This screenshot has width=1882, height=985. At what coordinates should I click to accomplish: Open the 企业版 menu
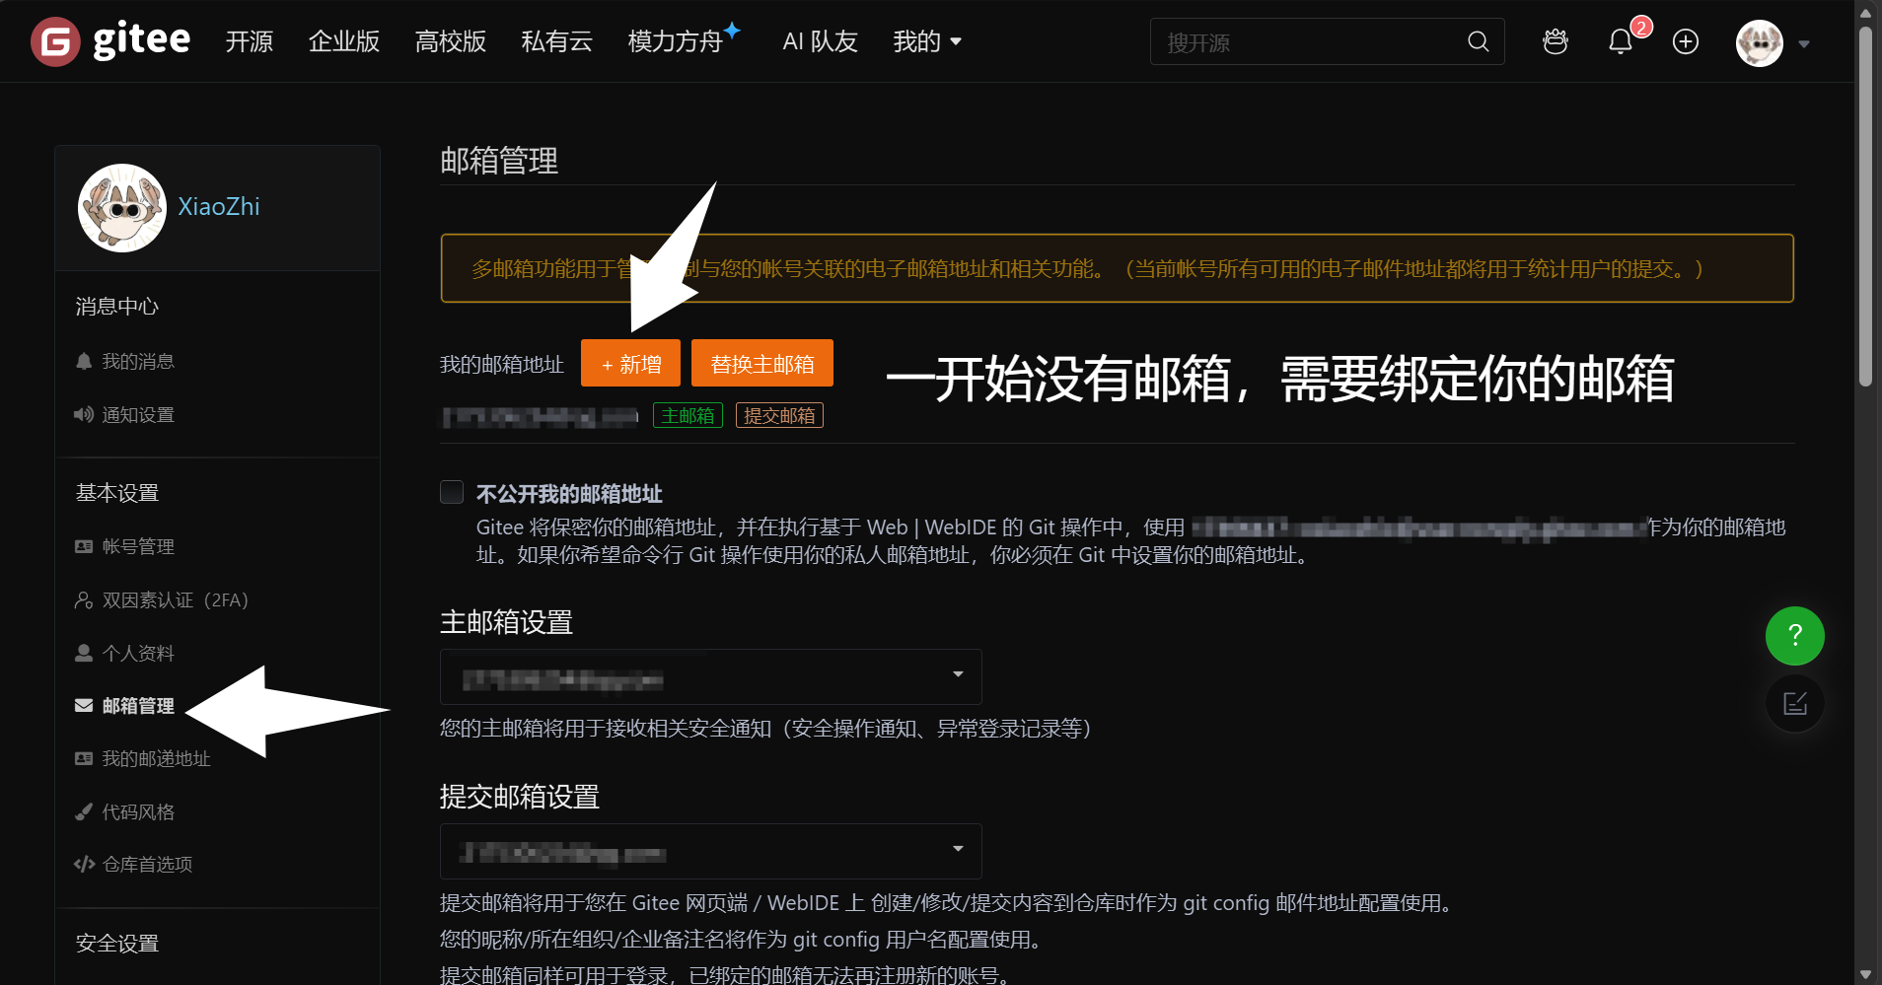tap(344, 41)
